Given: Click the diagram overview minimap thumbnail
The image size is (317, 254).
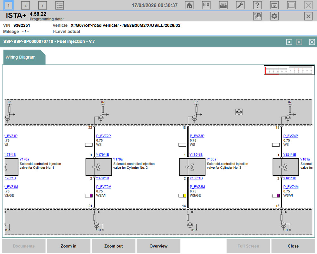Looking at the screenshot, I should pyautogui.click(x=289, y=70).
